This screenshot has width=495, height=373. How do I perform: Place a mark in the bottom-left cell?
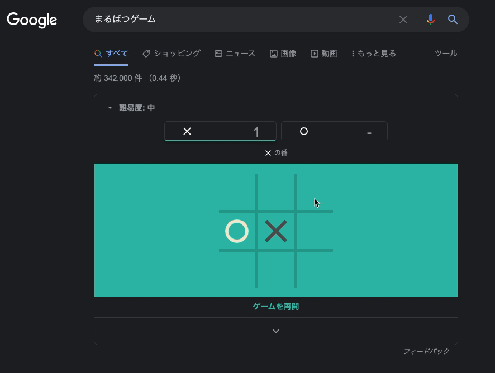point(237,270)
